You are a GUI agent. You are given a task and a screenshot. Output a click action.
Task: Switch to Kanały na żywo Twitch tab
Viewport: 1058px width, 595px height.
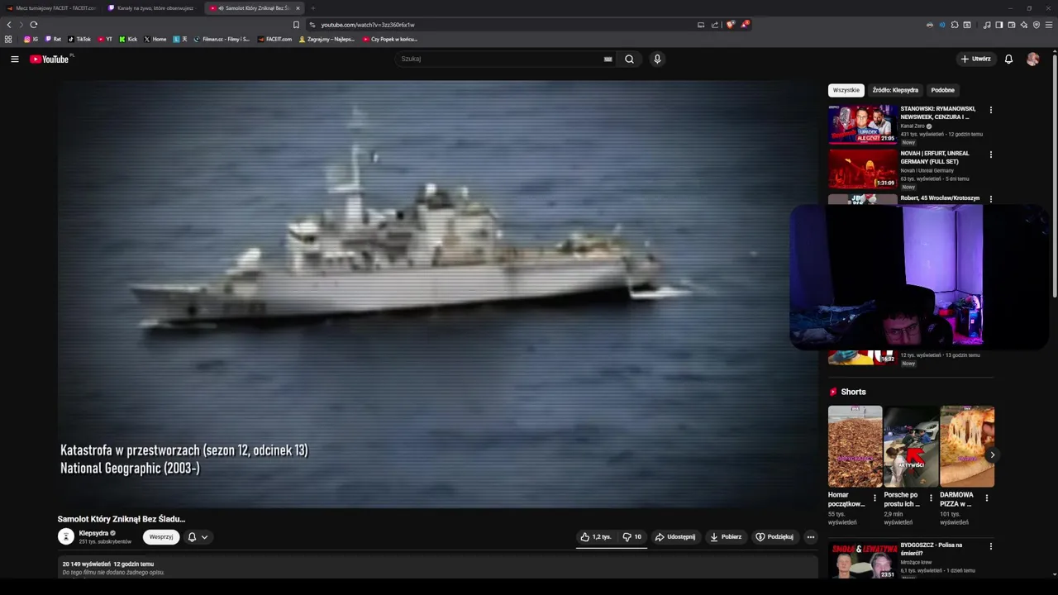click(153, 8)
